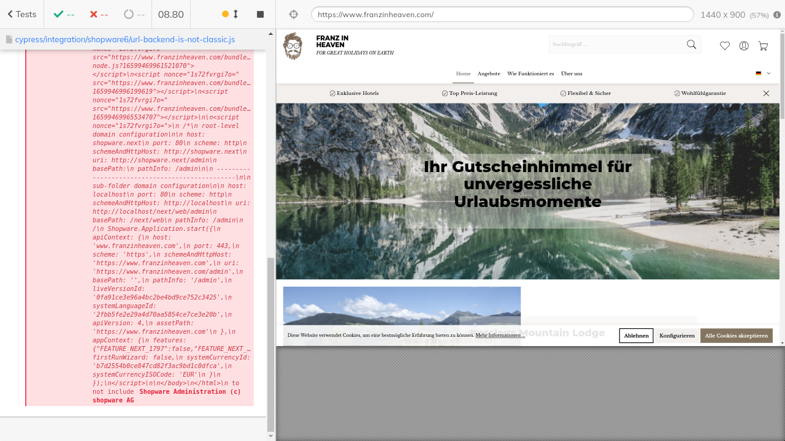This screenshot has height=441, width=785.
Task: Open the url-backend-is-not-classic.js spec file
Action: (124, 39)
